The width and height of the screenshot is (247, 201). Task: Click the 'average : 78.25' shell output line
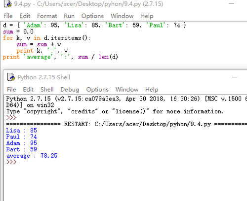pyautogui.click(x=32, y=156)
